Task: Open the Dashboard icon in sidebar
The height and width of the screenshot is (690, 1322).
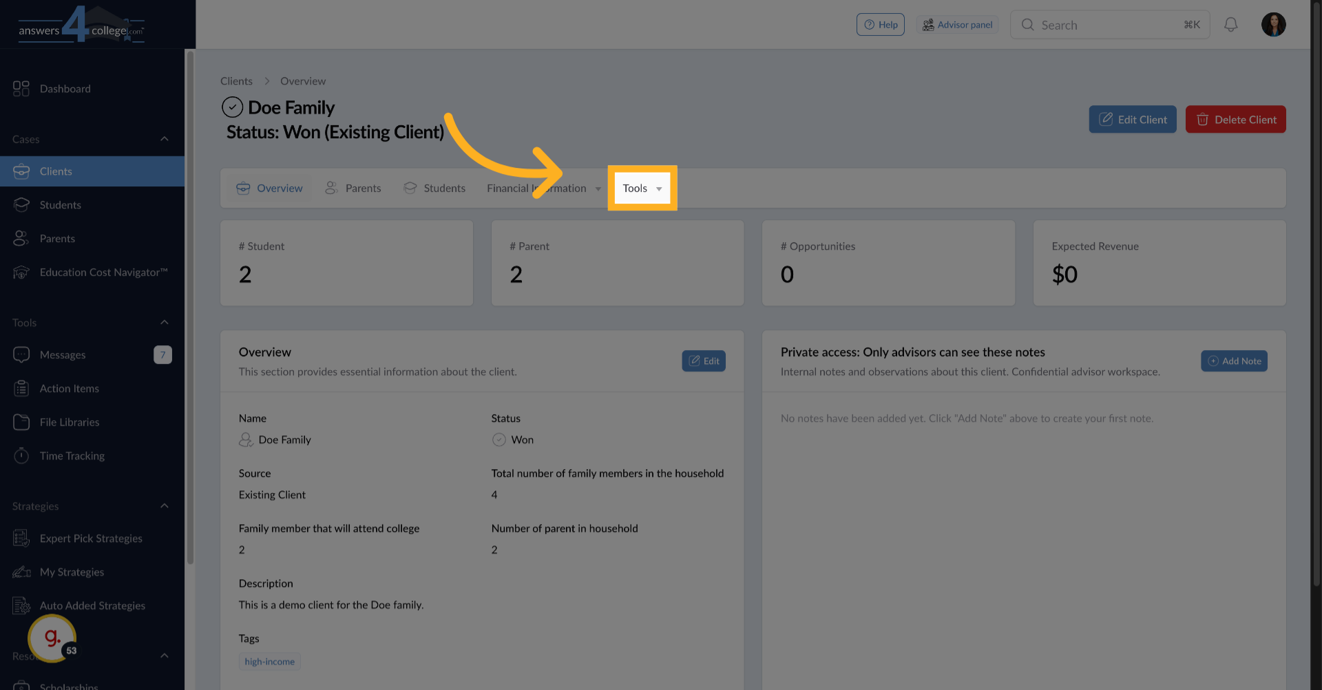Action: click(x=21, y=89)
